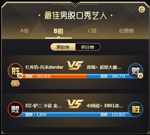Image resolution: width=150 pixels, height=135 pixels.
Task: Toggle to 票数榜 ranking
Action: (63, 47)
